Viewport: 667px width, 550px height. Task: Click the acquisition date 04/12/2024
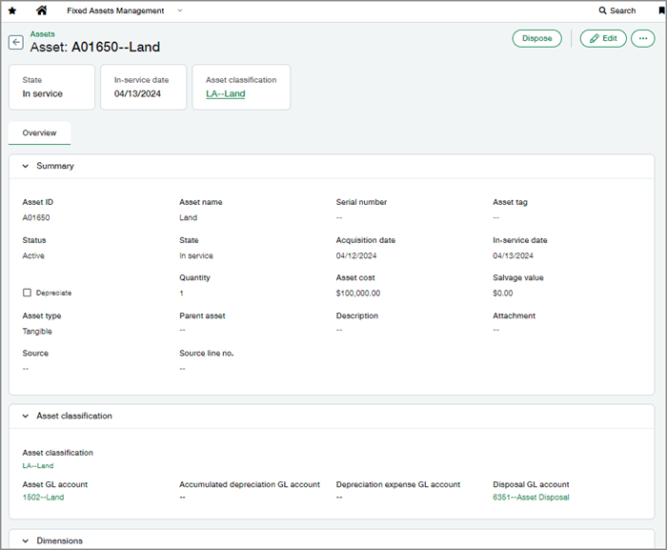[356, 255]
